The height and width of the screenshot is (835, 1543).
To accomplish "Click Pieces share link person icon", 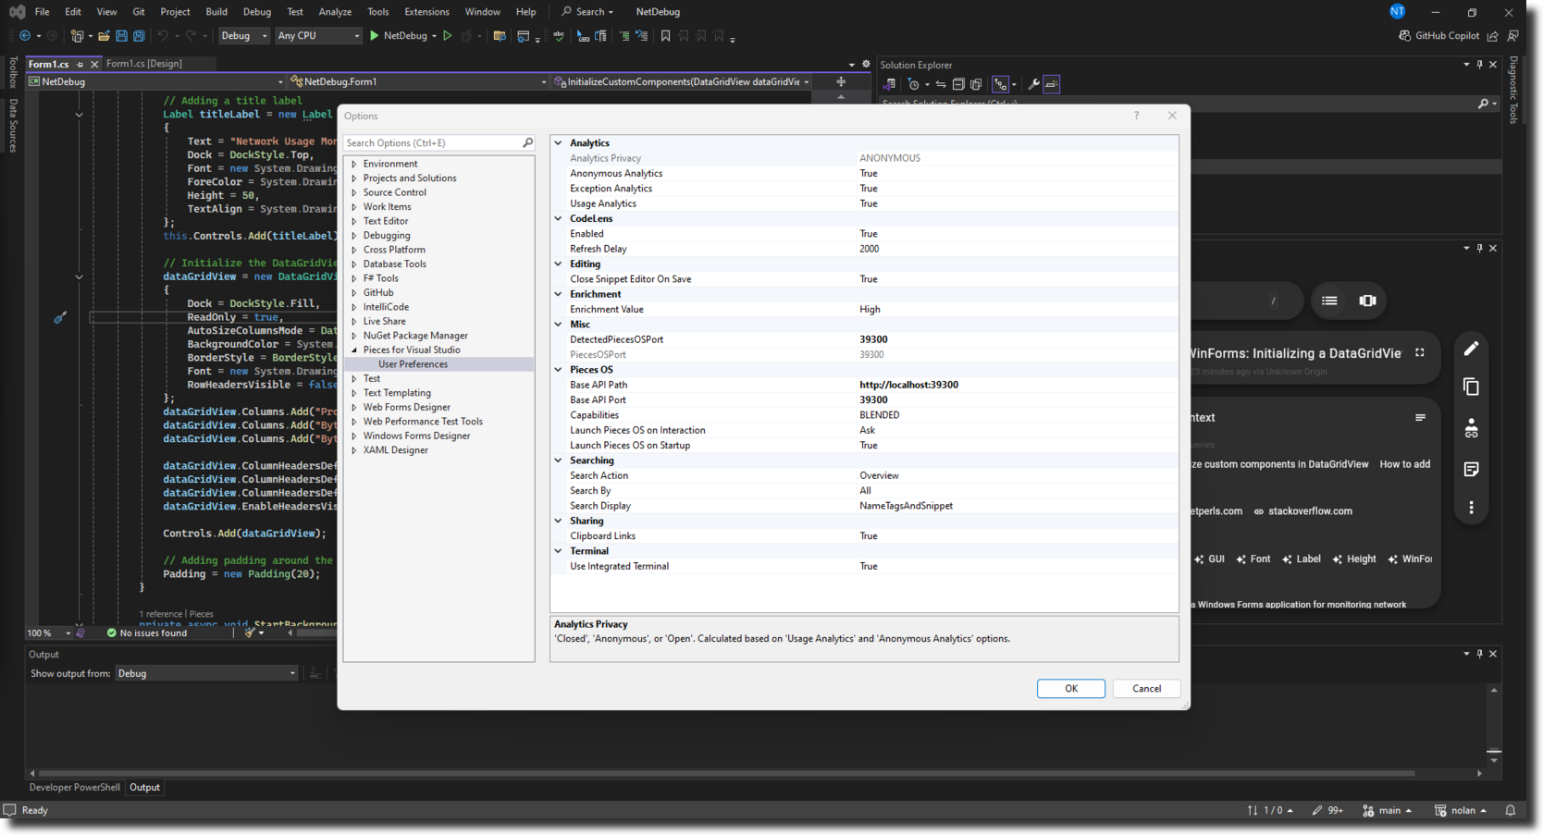I will click(1471, 428).
